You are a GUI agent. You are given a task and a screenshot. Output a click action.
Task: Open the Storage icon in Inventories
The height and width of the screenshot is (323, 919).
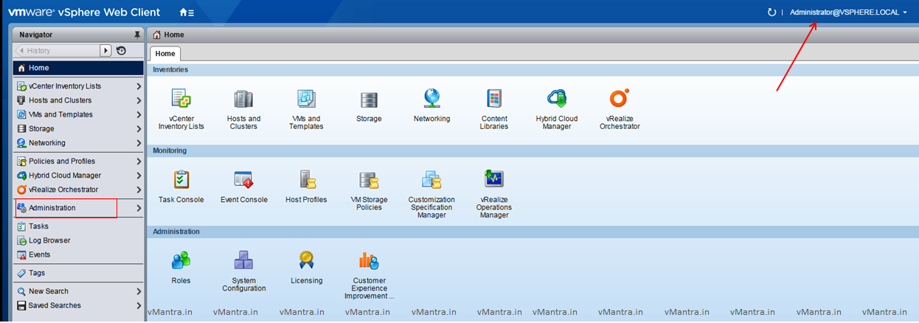click(x=369, y=99)
